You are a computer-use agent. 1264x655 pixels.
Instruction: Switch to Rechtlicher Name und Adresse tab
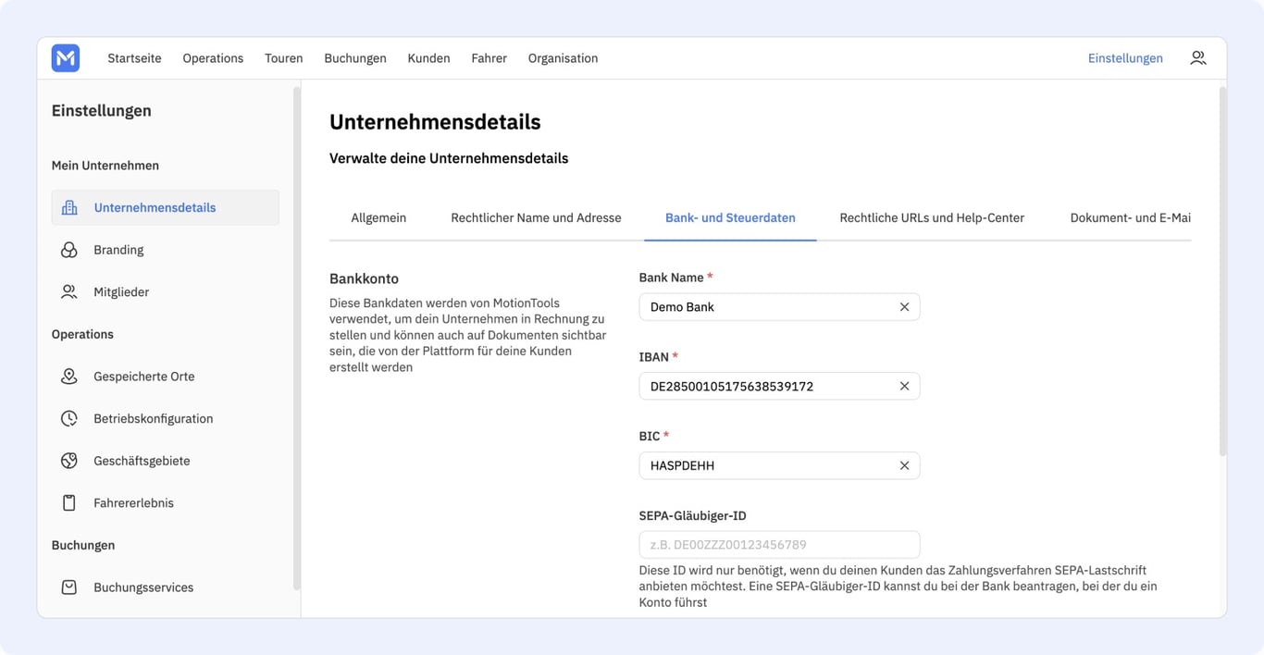tap(536, 218)
